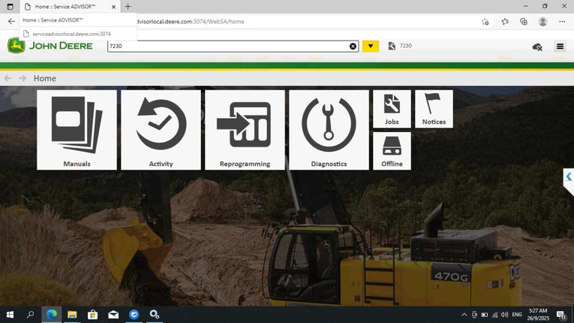The image size is (574, 323).
Task: Open the Manuals tile
Action: [x=77, y=130]
